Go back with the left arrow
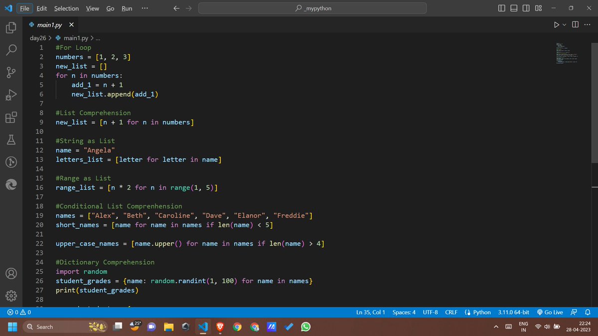This screenshot has width=598, height=336. pos(176,8)
